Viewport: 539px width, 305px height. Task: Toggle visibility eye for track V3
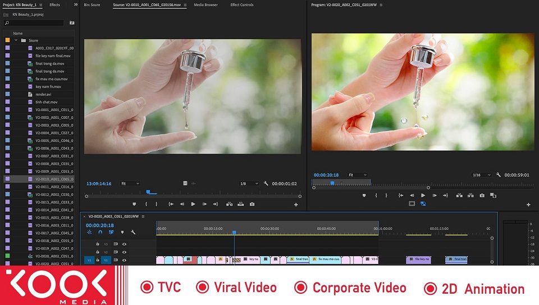click(124, 244)
